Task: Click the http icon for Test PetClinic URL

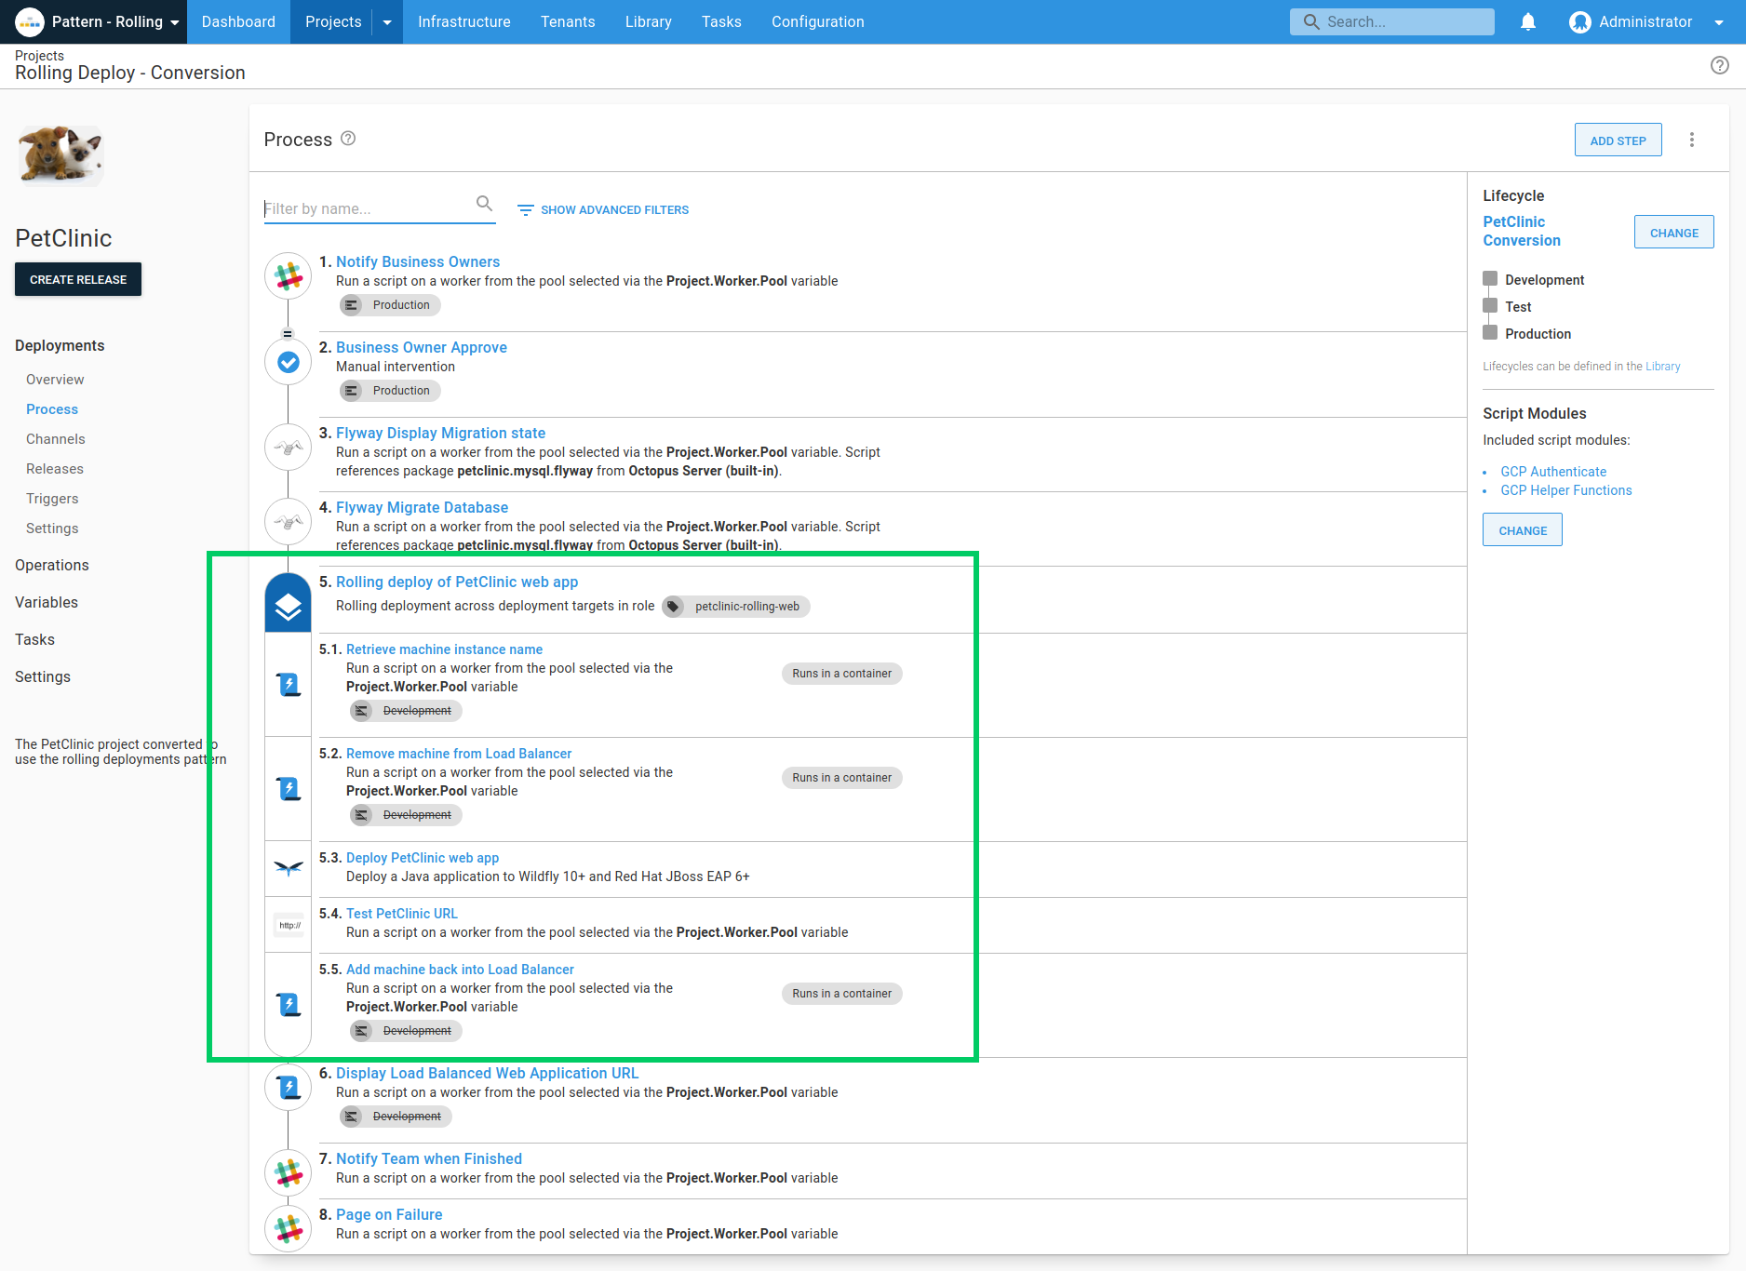Action: click(x=289, y=925)
